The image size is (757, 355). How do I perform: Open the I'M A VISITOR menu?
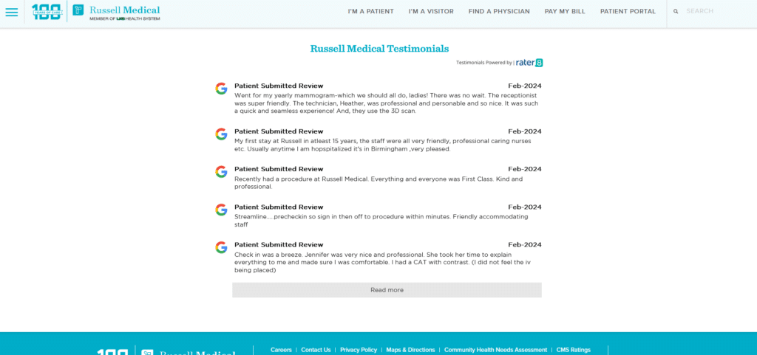(431, 12)
